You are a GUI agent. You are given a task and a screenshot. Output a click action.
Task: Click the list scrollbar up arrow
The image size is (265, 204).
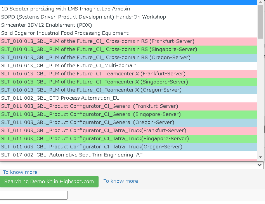[260, 2]
